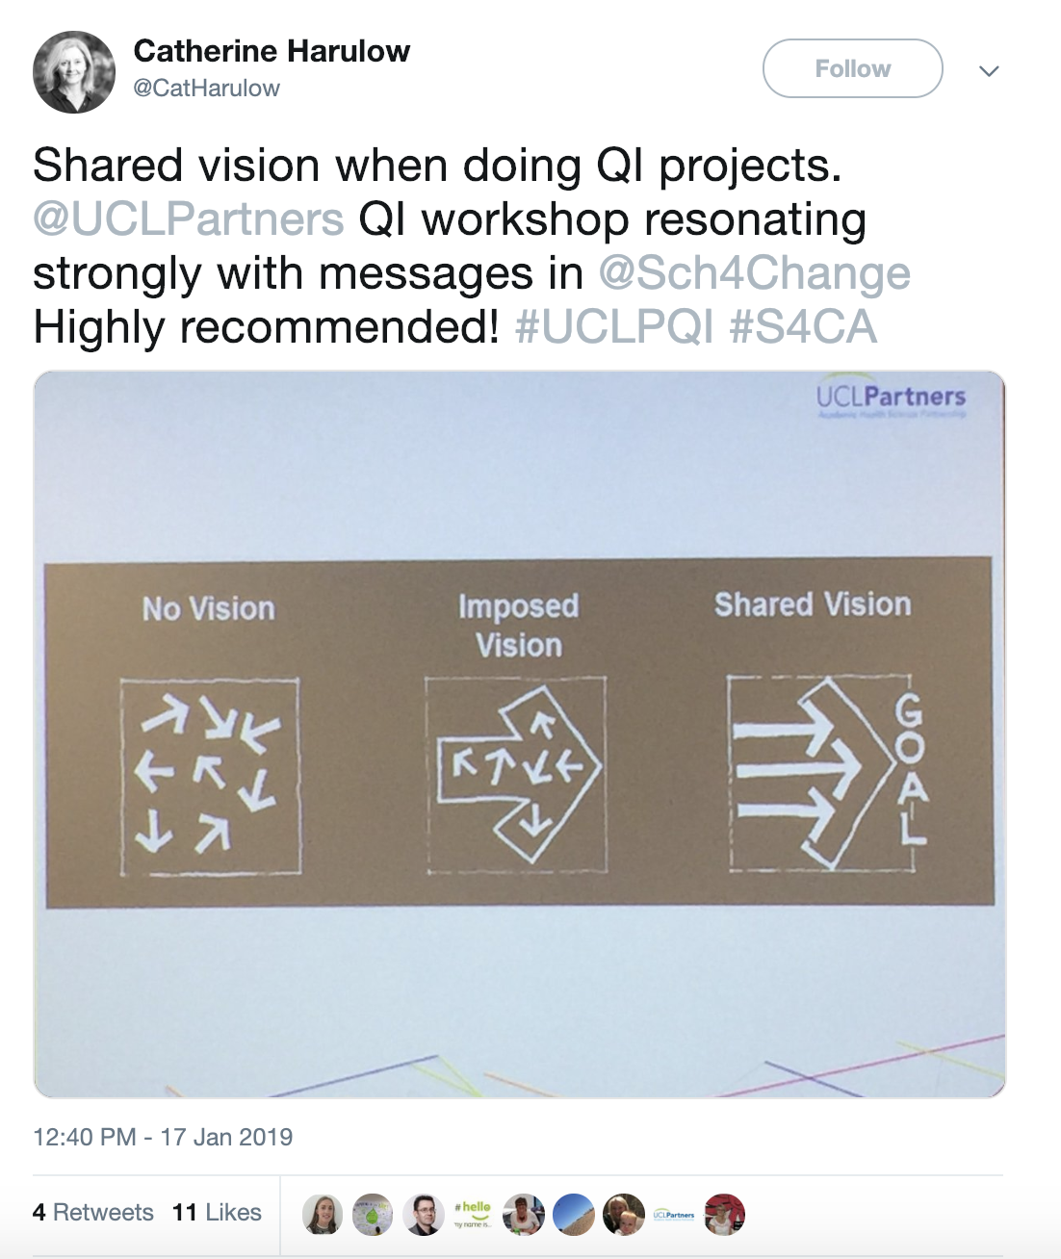Click the green leaf drawing avatar
1061x1259 pixels.
click(x=373, y=1214)
